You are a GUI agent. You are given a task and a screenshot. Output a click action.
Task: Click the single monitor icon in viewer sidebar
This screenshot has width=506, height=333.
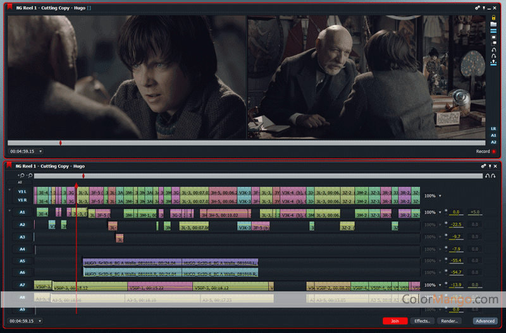(493, 37)
